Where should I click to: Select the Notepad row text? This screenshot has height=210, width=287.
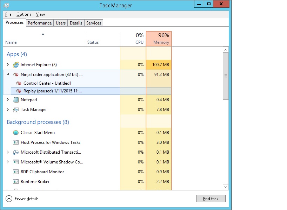29,100
